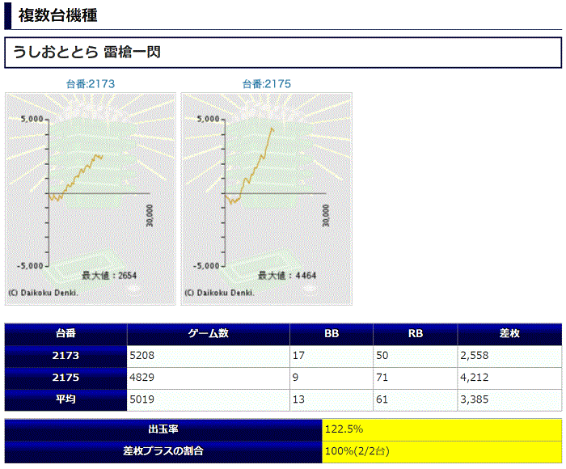Viewport: 566px width, 469px height.
Task: Click the BB column header
Action: (x=332, y=334)
